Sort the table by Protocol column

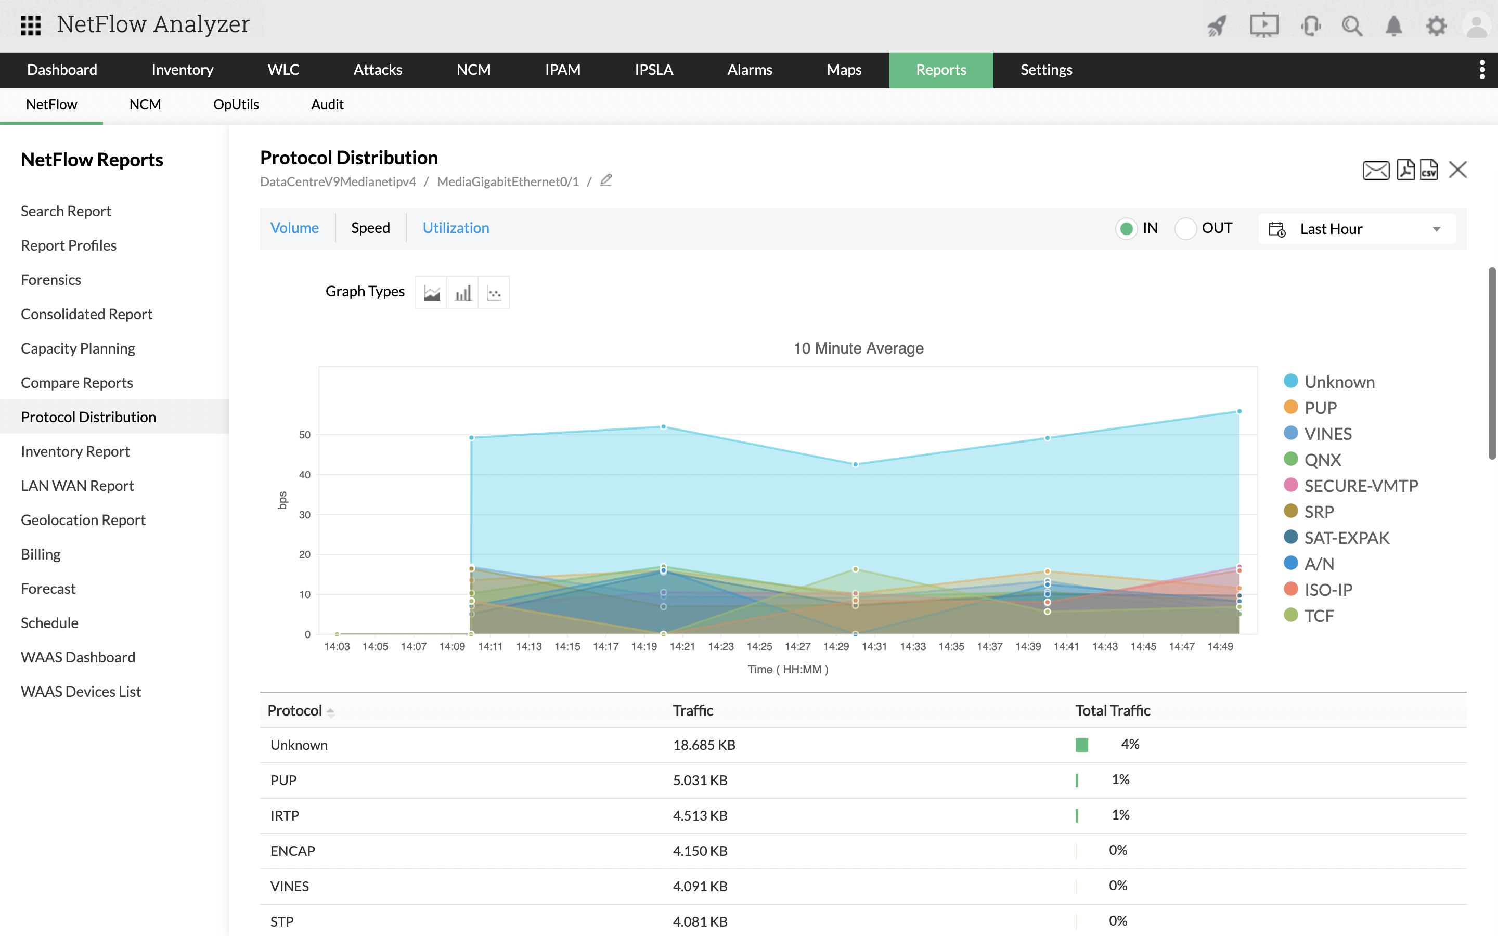tap(295, 710)
